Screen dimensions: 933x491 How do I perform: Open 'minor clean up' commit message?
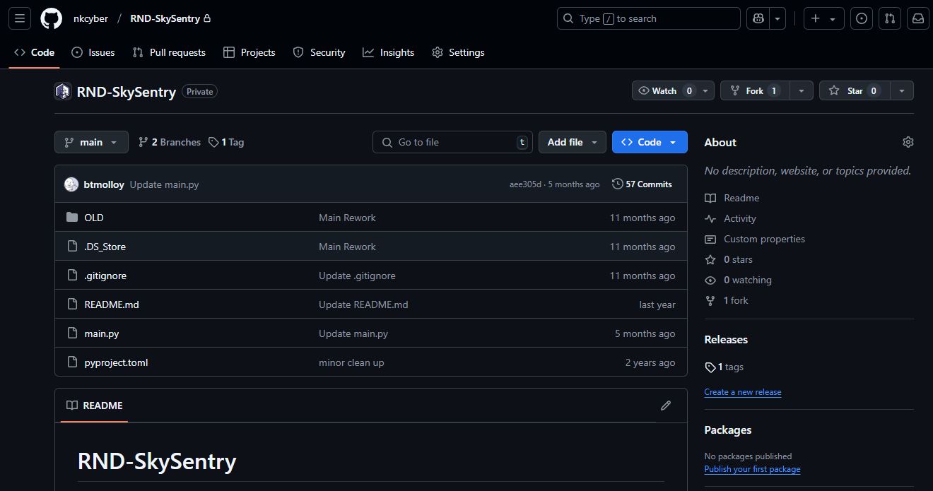(x=351, y=362)
